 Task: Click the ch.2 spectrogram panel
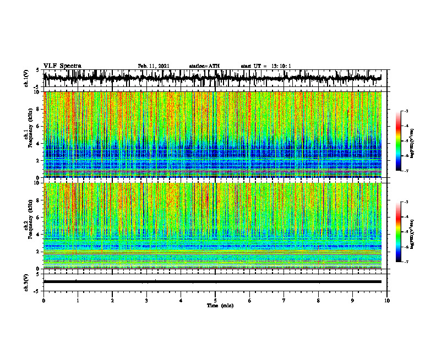[x=212, y=226]
